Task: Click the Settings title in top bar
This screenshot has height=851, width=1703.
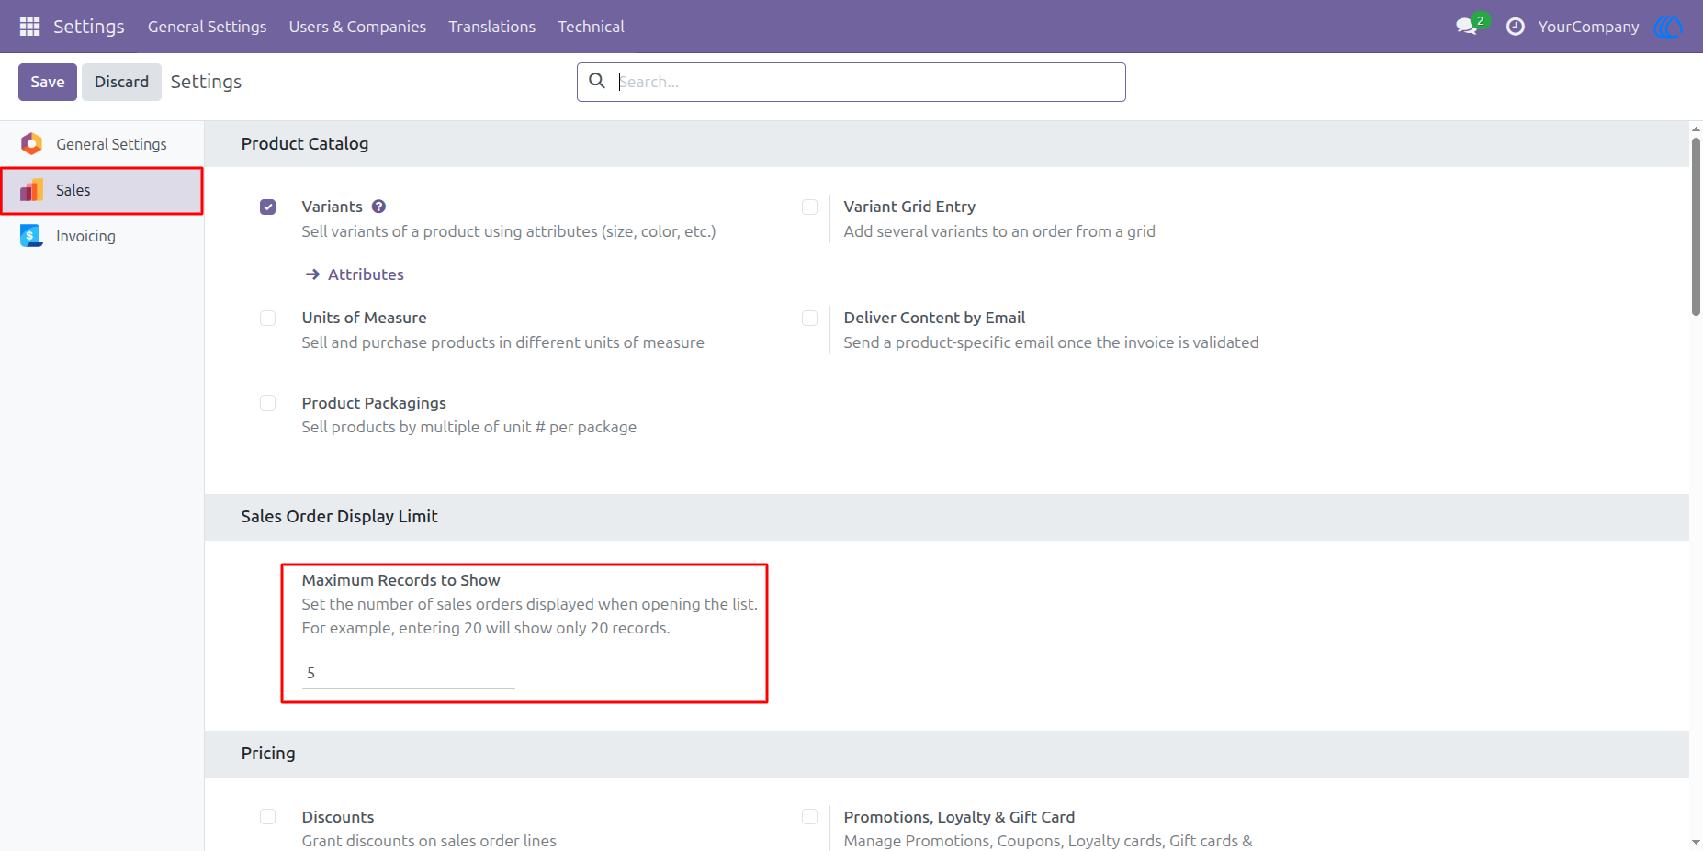Action: coord(88,27)
